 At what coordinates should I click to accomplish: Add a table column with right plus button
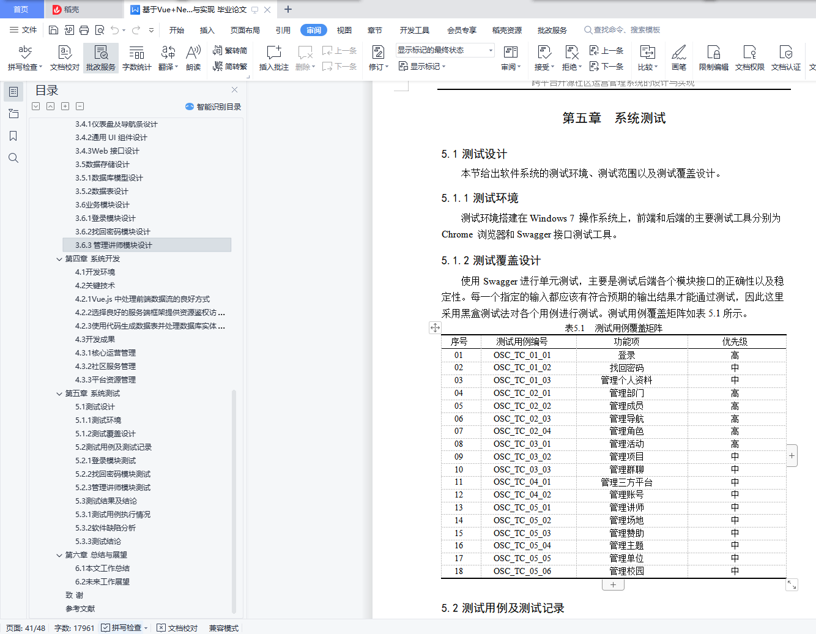click(792, 455)
